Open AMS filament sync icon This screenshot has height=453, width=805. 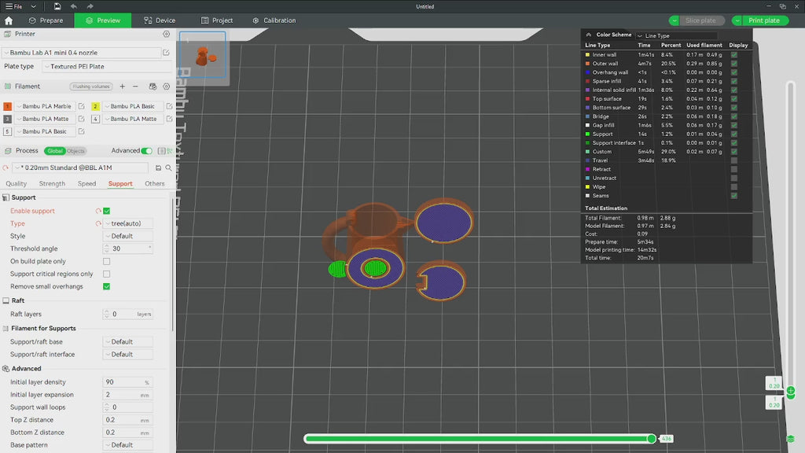coord(153,87)
